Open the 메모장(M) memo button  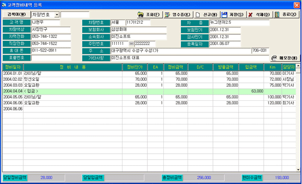[x=285, y=58]
